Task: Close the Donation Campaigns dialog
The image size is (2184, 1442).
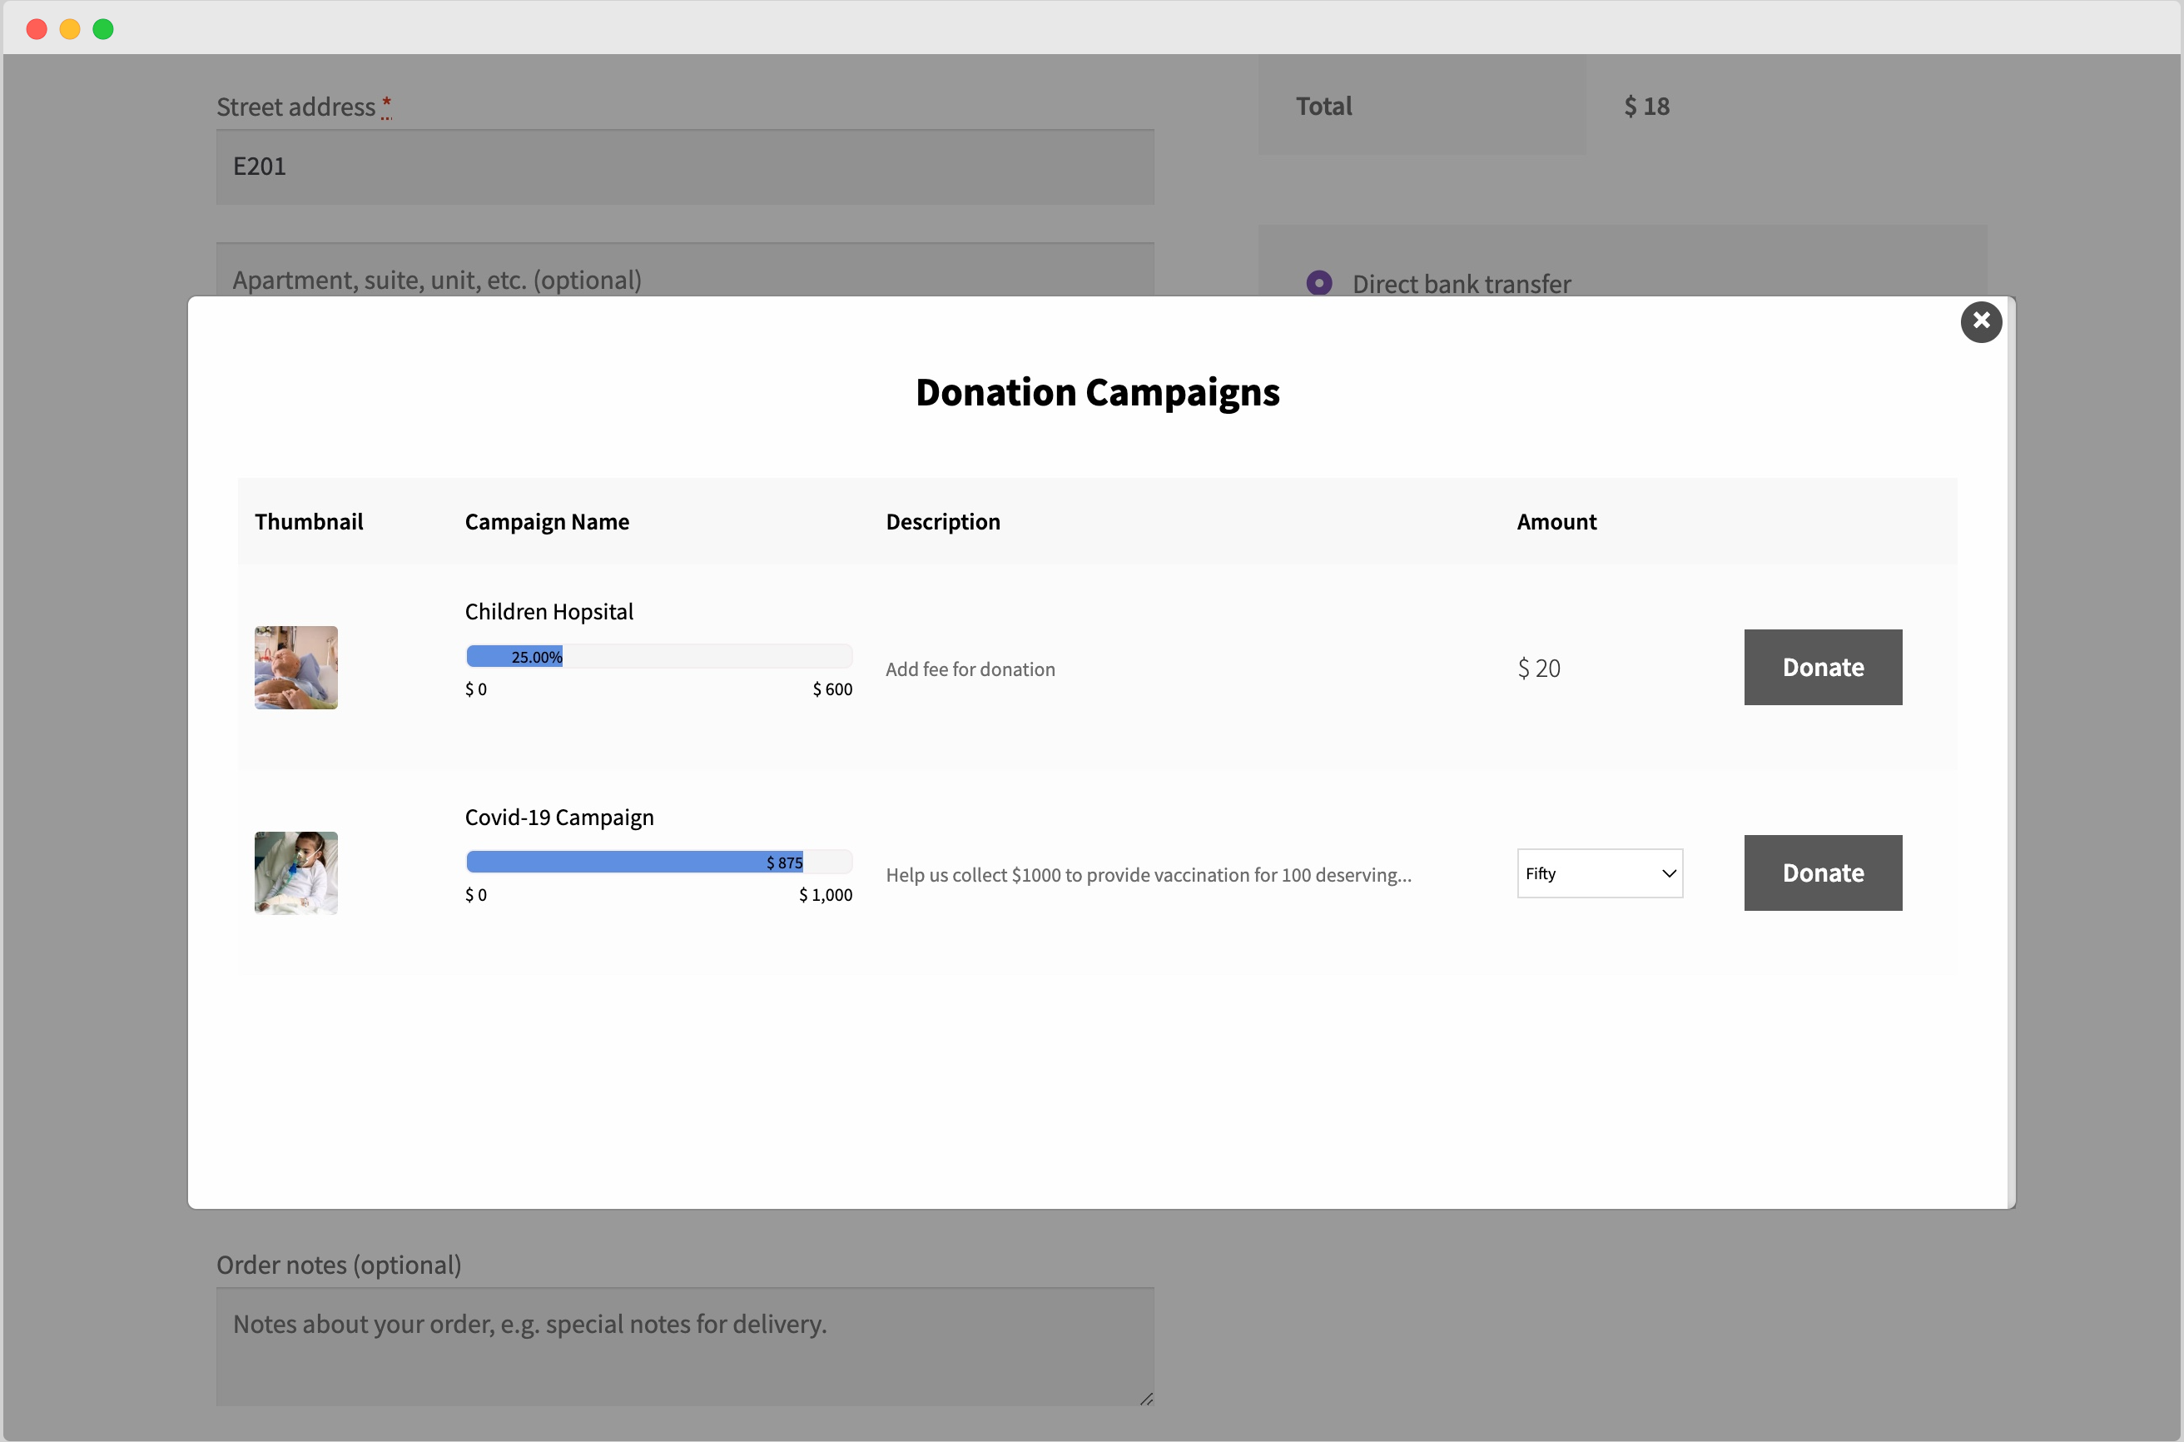Action: pyautogui.click(x=1981, y=322)
